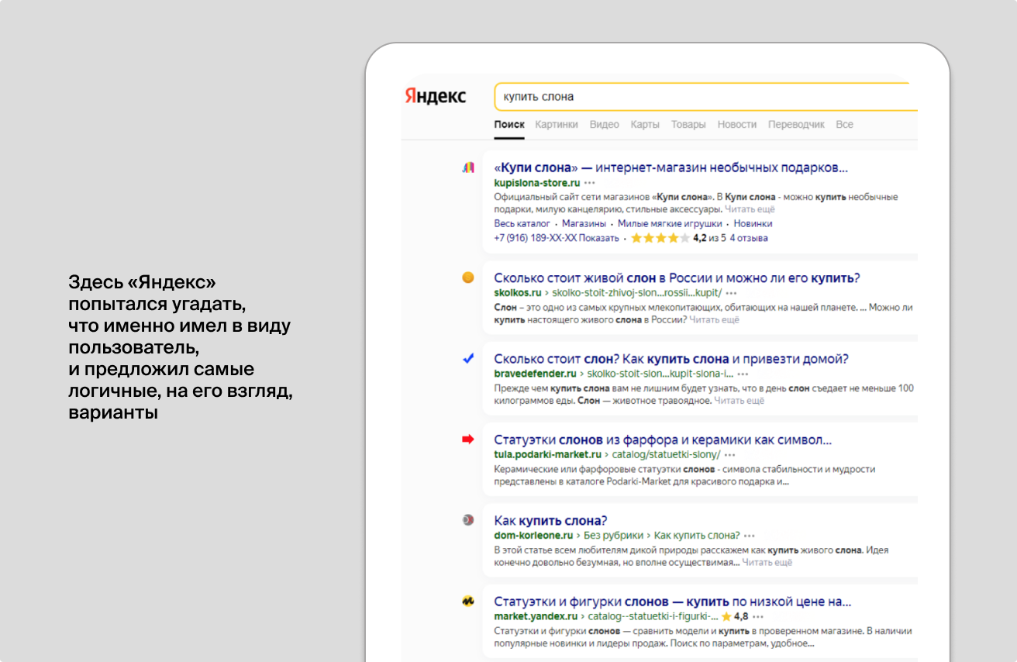This screenshot has width=1017, height=662.
Task: Click the dom-korleone.ru domain link
Action: pos(533,535)
